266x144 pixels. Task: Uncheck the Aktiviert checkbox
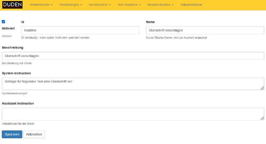click(x=4, y=21)
